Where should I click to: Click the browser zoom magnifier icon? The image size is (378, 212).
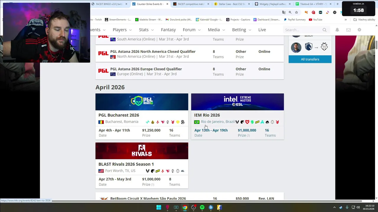(x=290, y=12)
